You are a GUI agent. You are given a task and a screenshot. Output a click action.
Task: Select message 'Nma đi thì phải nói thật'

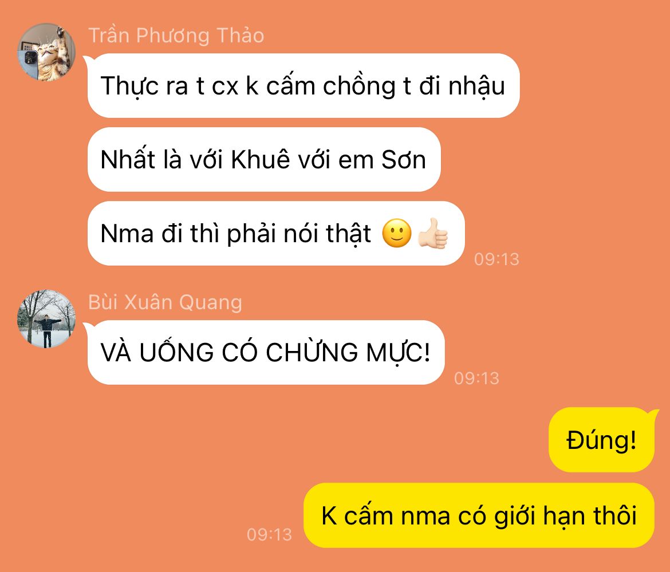(275, 233)
